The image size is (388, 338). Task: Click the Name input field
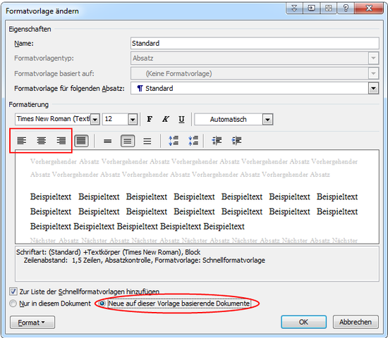pyautogui.click(x=255, y=43)
